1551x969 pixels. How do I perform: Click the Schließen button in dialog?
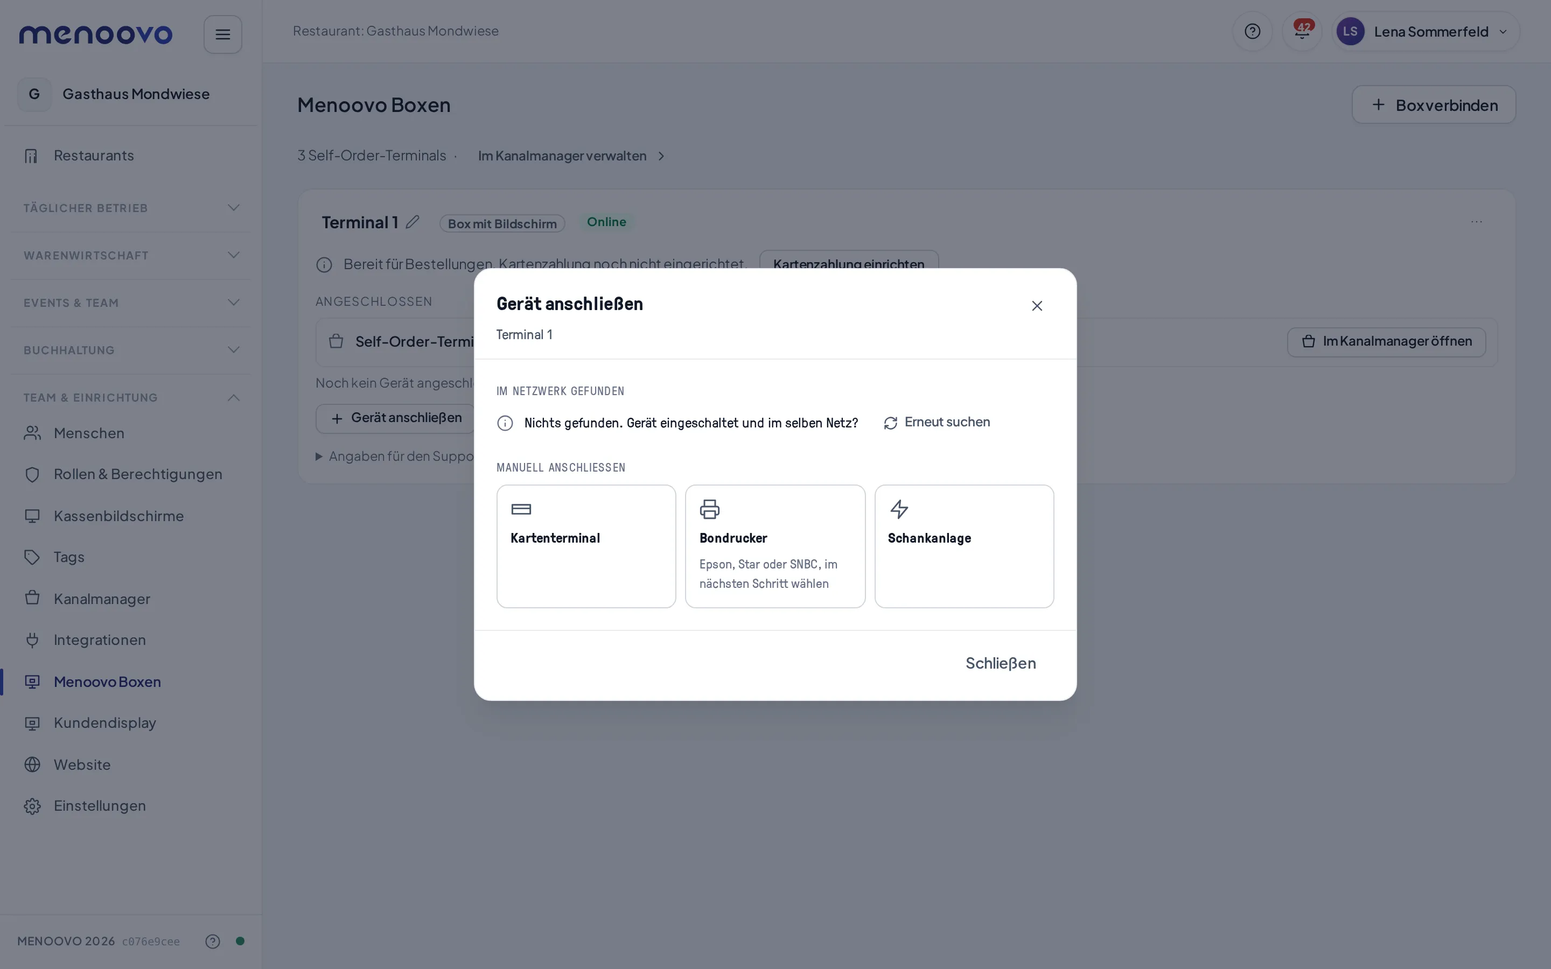pyautogui.click(x=1001, y=663)
